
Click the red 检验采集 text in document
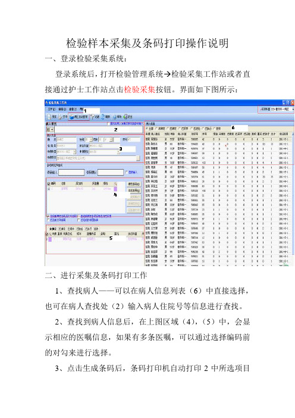(x=140, y=89)
